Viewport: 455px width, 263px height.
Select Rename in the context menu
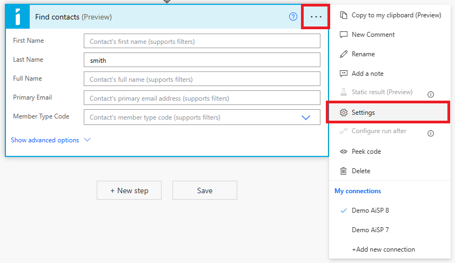[363, 54]
